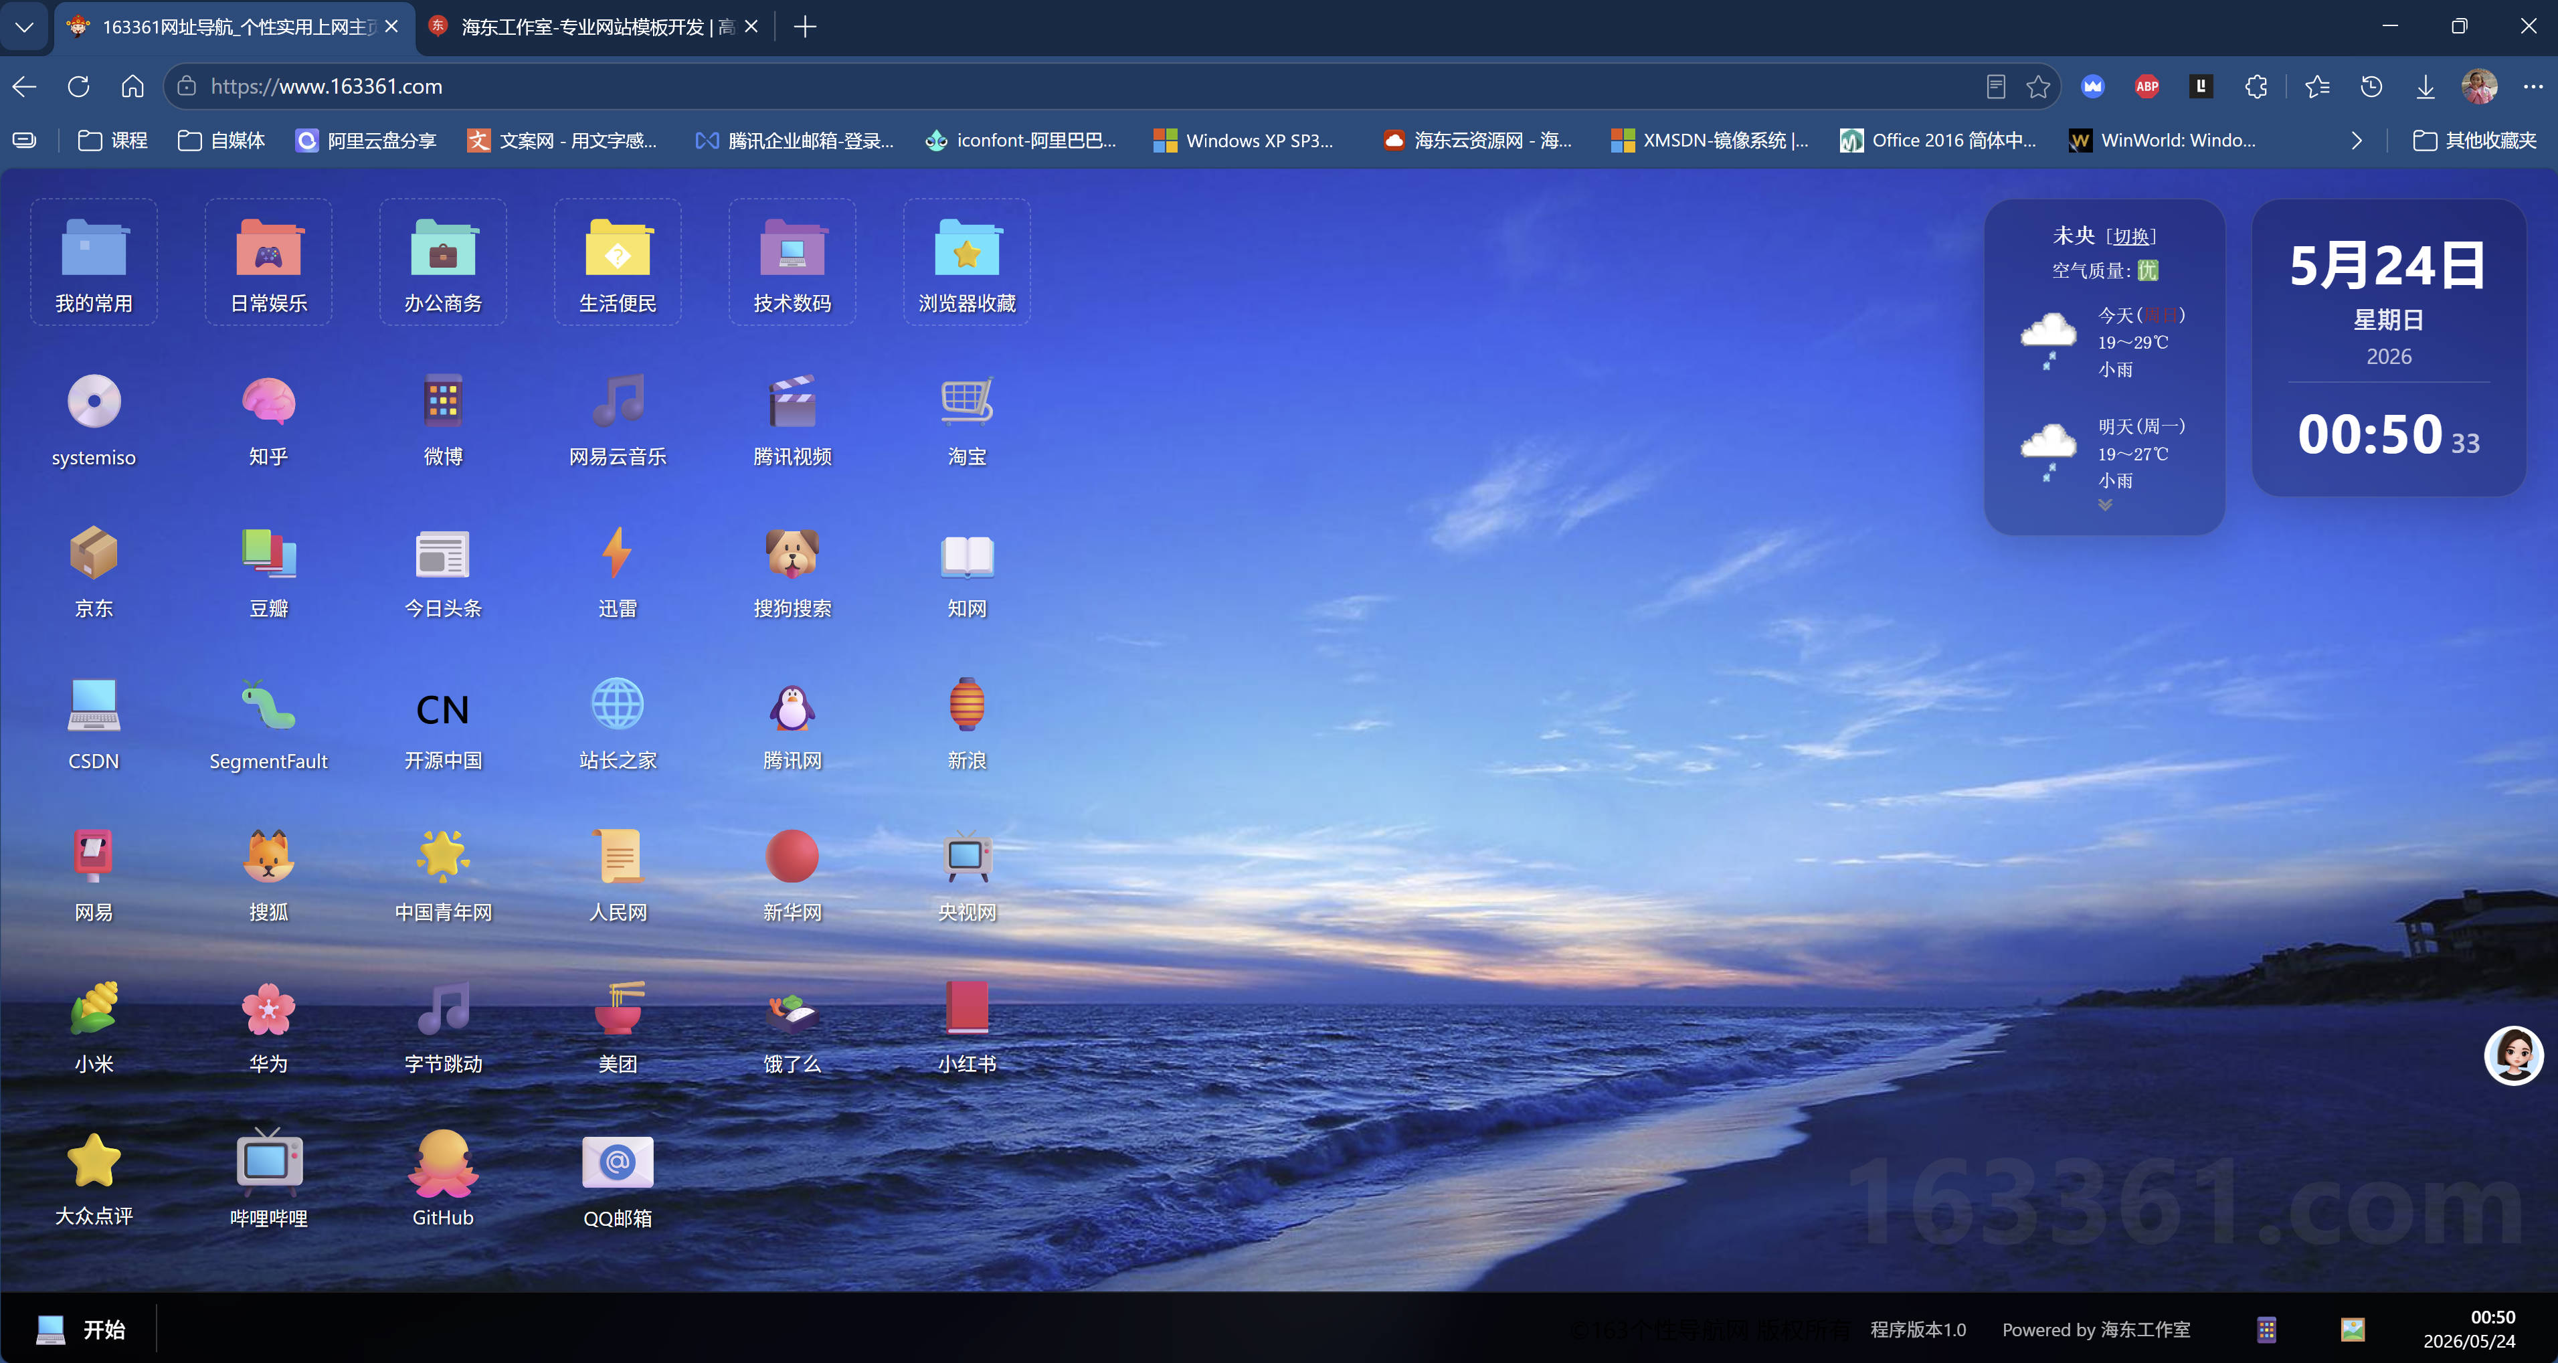Open the 课程 bookmark folder

point(113,141)
